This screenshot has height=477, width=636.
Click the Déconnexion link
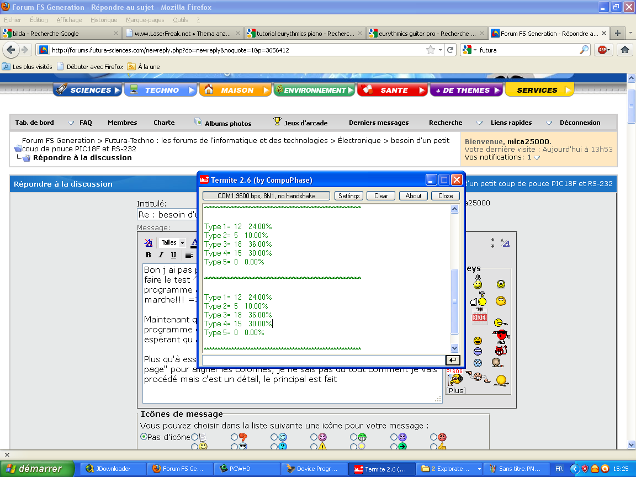pyautogui.click(x=580, y=123)
